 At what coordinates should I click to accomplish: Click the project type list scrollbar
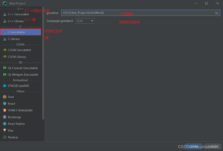tap(43, 63)
